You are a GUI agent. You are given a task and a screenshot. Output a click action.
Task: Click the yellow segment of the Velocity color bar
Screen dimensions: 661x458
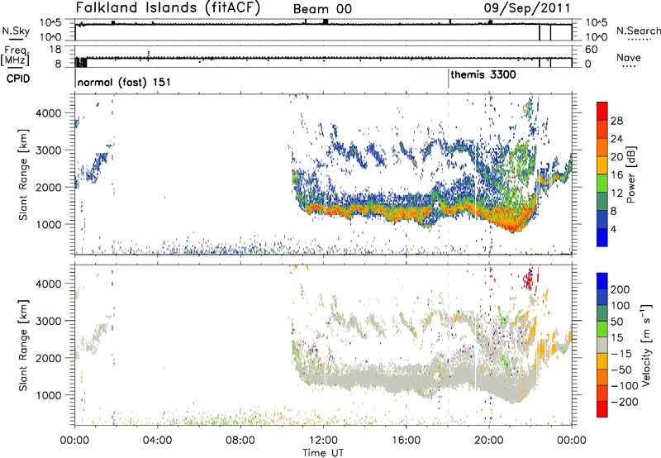[602, 361]
